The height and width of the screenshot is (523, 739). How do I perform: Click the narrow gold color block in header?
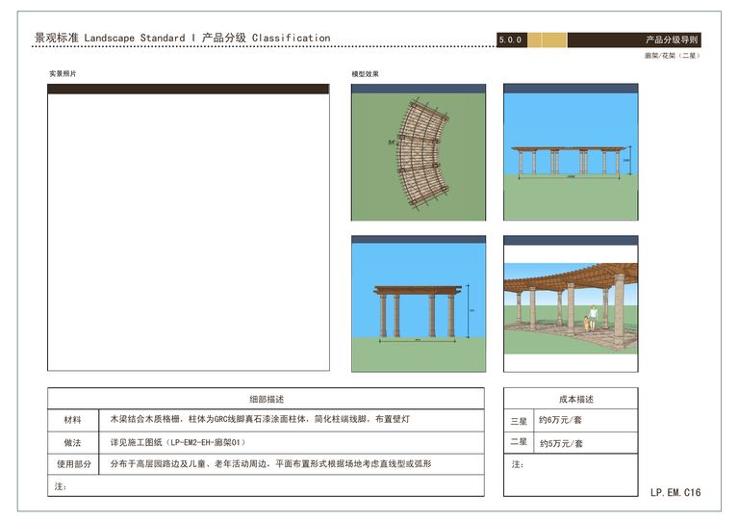[x=534, y=40]
